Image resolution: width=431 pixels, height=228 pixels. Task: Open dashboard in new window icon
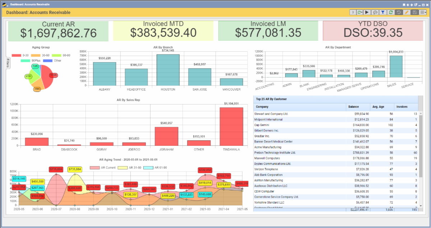pos(416,5)
